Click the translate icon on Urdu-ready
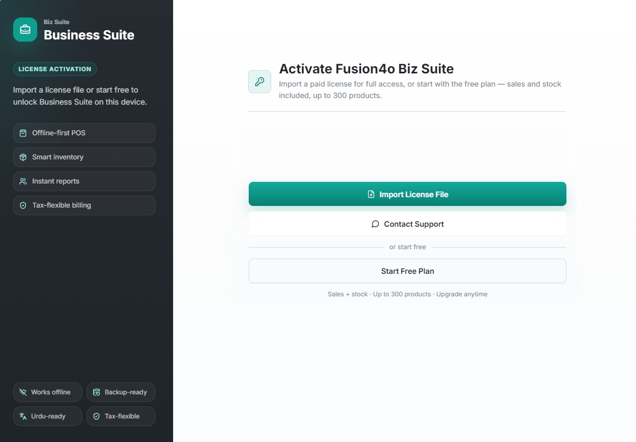The width and height of the screenshot is (636, 442). [x=23, y=416]
